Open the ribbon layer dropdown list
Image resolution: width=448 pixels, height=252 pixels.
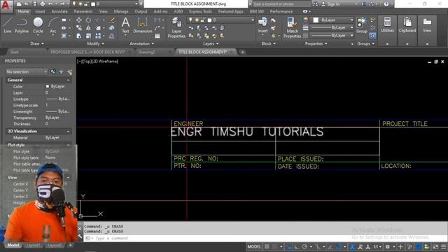coord(221,20)
